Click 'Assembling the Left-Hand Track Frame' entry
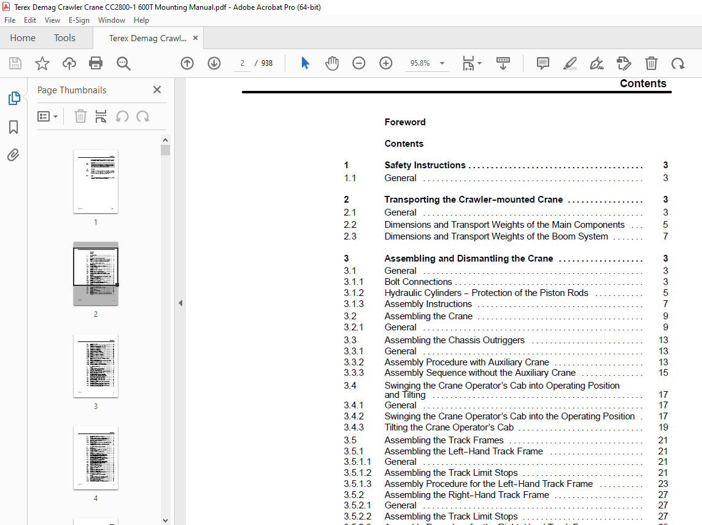 (x=463, y=451)
